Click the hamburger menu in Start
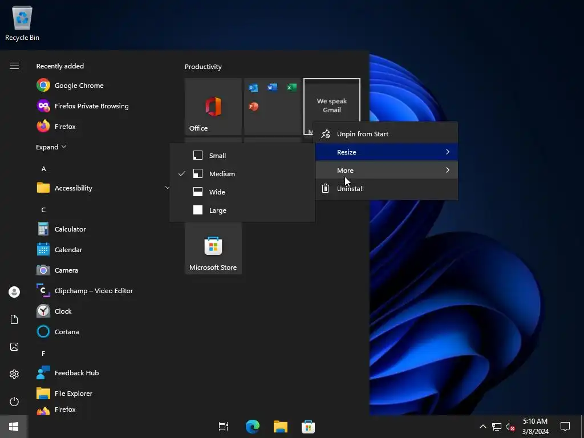 pos(14,66)
